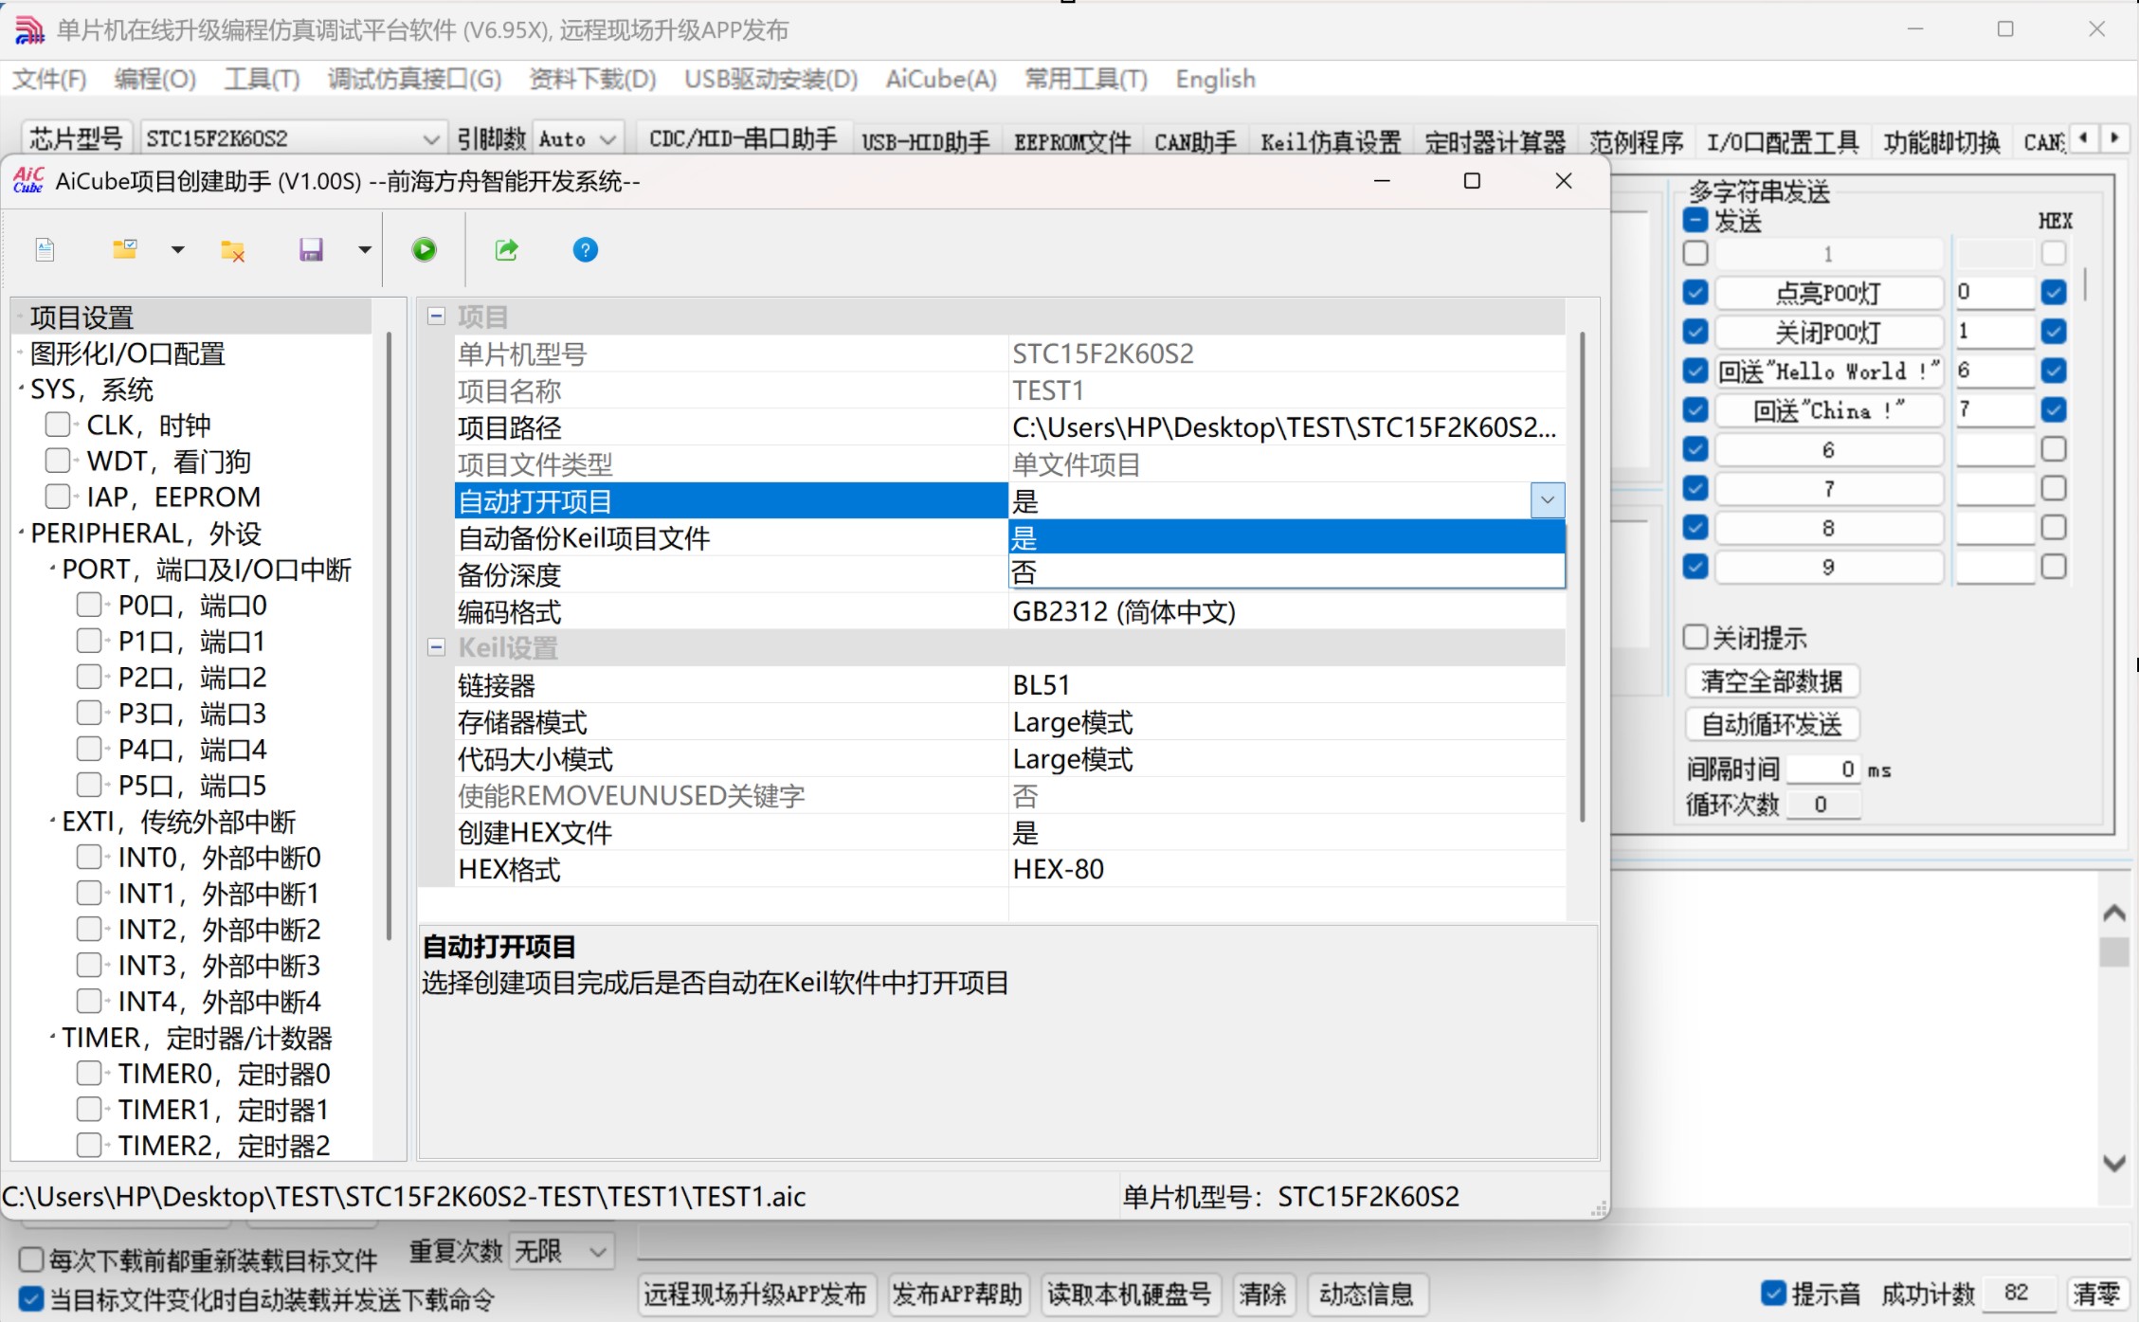2139x1322 pixels.
Task: Click the STC application logo icon
Action: pyautogui.click(x=28, y=30)
